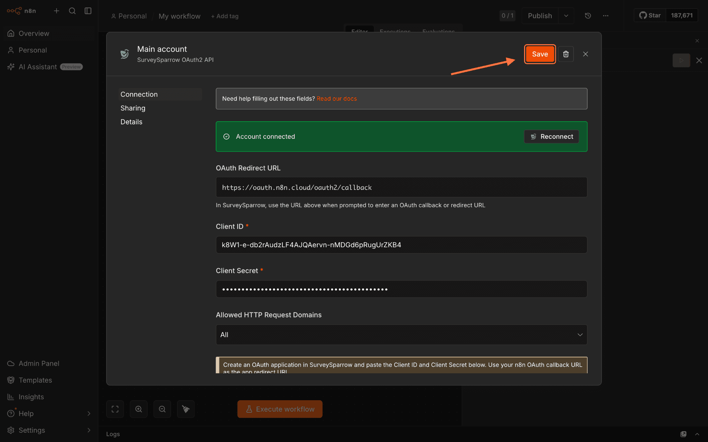Select Details tab
Screen dimensions: 708x442
pos(160,122)
